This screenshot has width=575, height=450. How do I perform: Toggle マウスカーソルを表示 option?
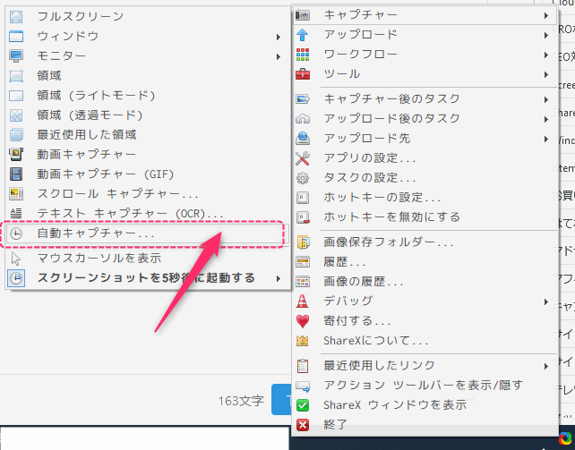(148, 259)
